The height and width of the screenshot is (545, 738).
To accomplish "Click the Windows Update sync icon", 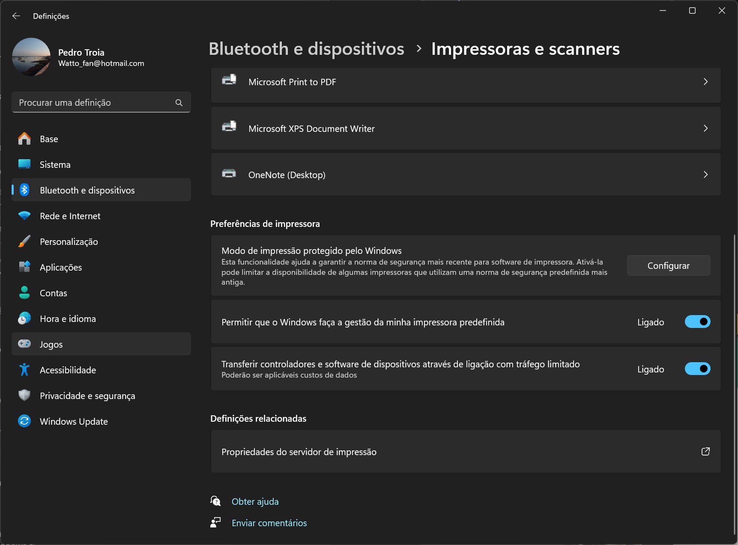I will click(x=24, y=421).
